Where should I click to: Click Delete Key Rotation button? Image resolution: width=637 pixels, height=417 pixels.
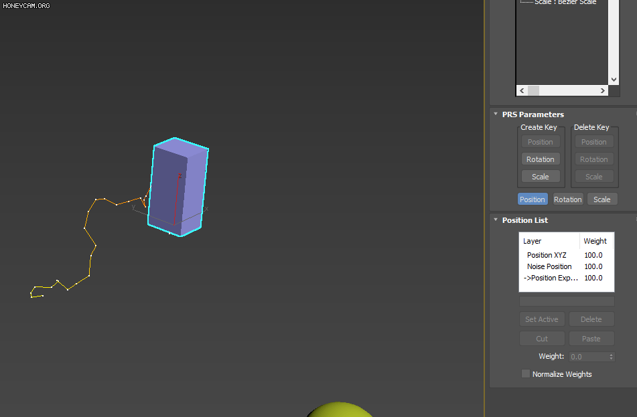pos(594,159)
